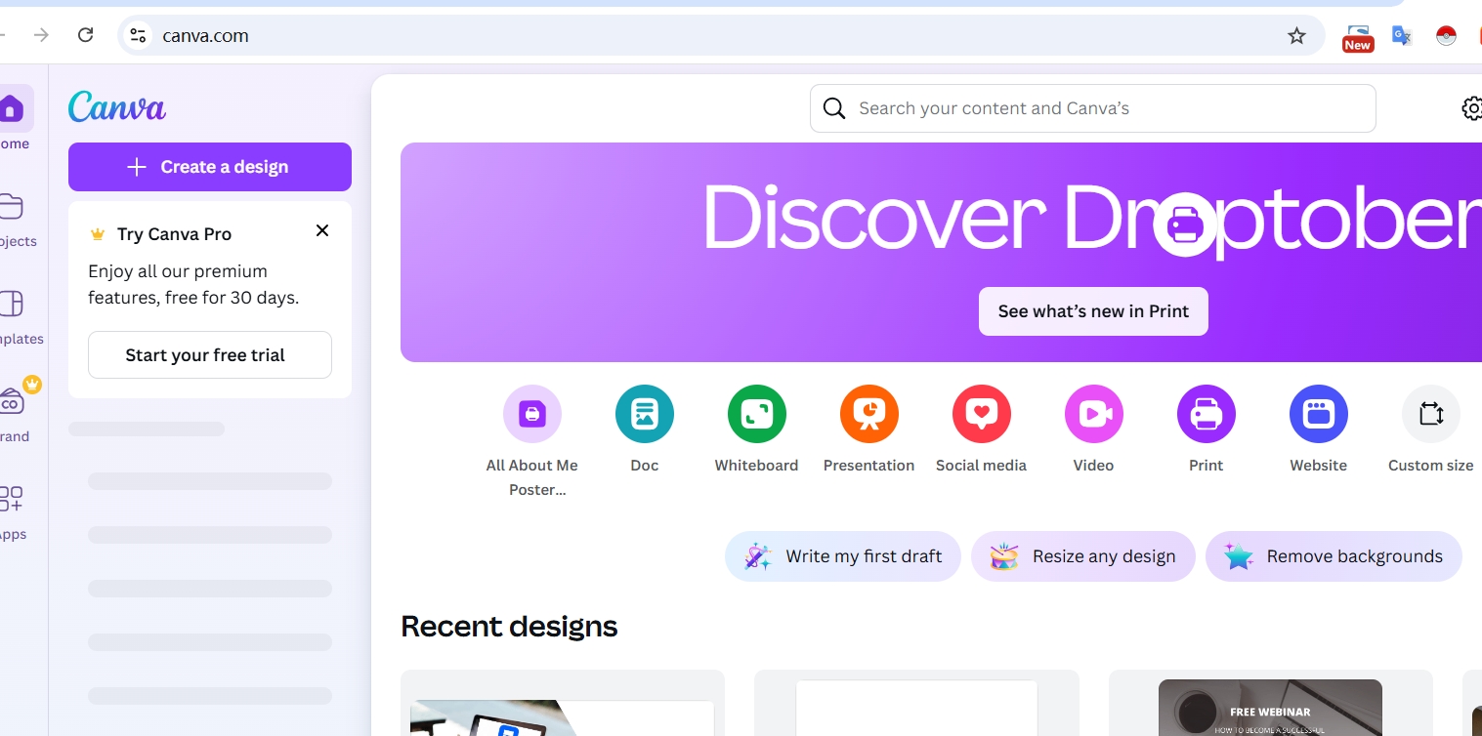
Task: Click Write my first draft
Action: [843, 556]
